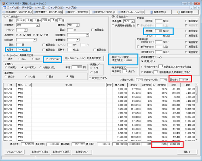Toggle the 重 track condition checkbox
The height and width of the screenshot is (161, 202).
click(x=34, y=35)
